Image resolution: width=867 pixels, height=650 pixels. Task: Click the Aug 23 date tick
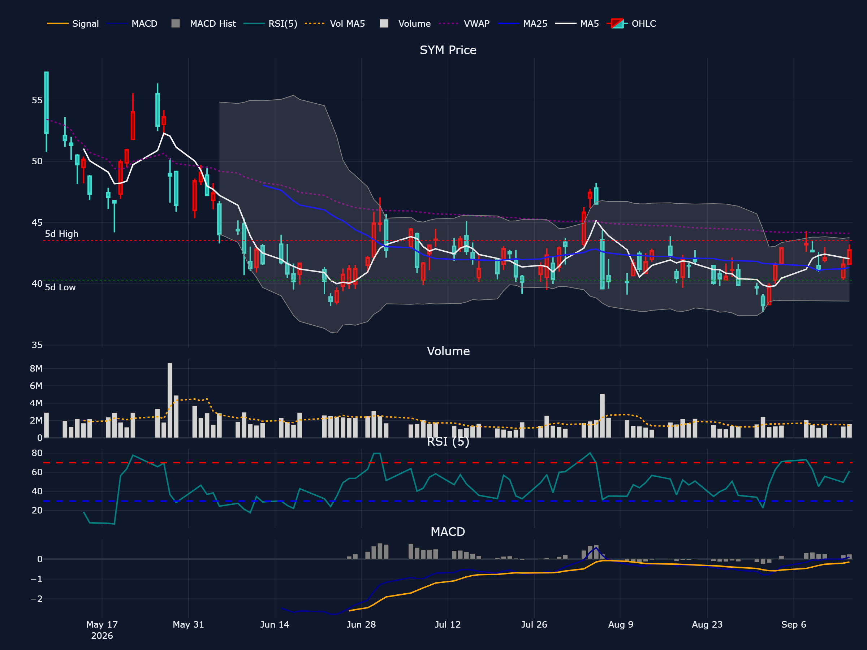(x=707, y=624)
